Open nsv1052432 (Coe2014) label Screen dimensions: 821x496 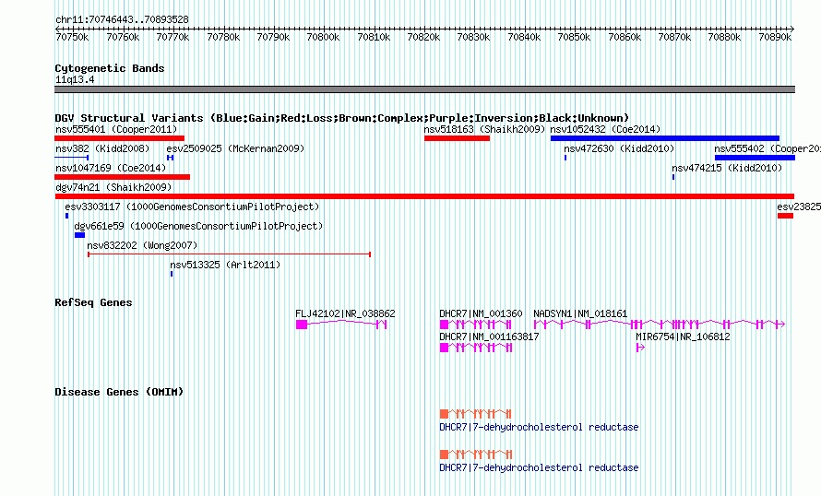pyautogui.click(x=605, y=129)
